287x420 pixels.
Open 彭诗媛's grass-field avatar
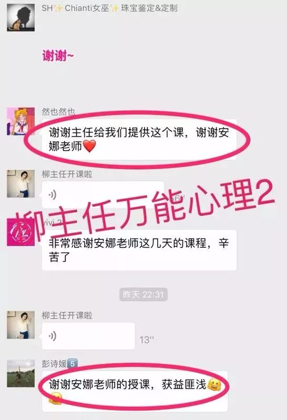click(x=20, y=373)
